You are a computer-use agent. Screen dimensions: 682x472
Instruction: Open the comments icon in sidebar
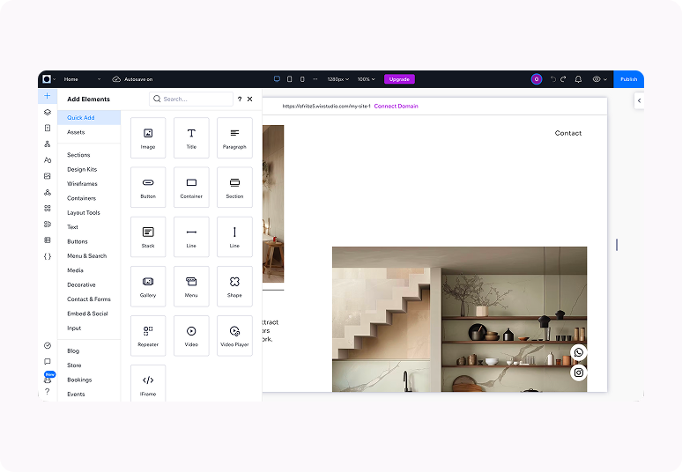coord(48,362)
